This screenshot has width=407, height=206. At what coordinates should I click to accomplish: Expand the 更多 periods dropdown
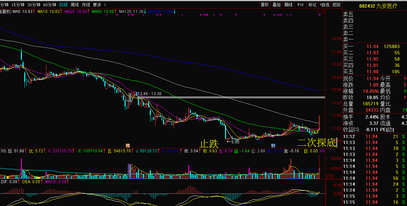[x=99, y=5]
